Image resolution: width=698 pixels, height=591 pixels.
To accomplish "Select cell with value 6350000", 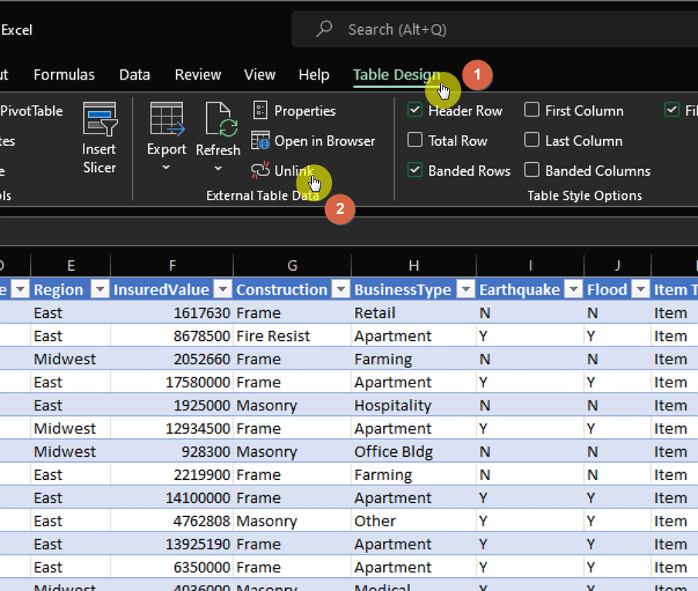I will coord(172,567).
